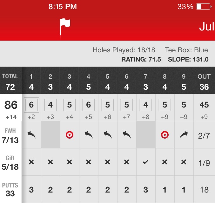This screenshot has height=203, width=215.
Task: Toggle hole 7 GIR checkmark
Action: click(x=146, y=162)
